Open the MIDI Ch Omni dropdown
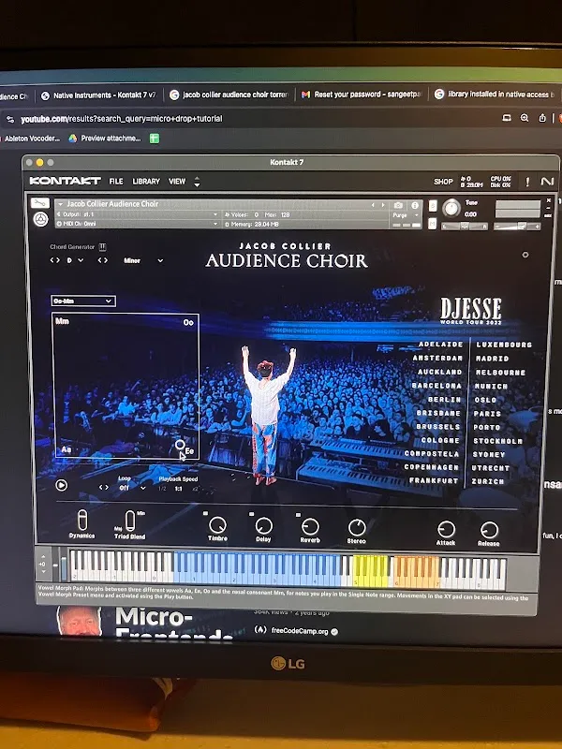Viewport: 562px width, 749px height. tap(137, 224)
